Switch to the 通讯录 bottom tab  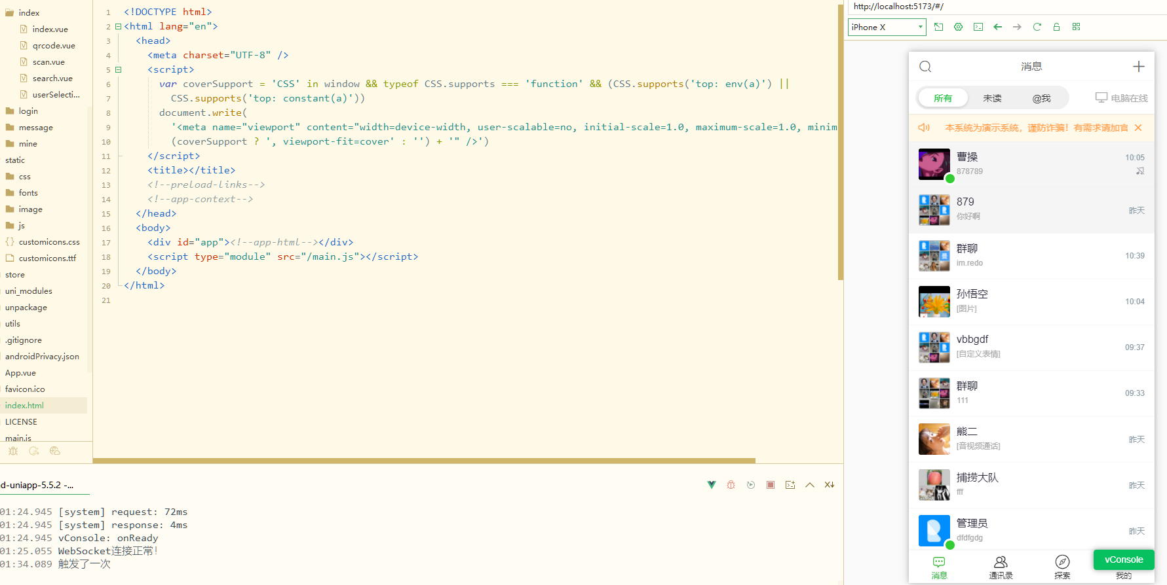coord(1001,567)
